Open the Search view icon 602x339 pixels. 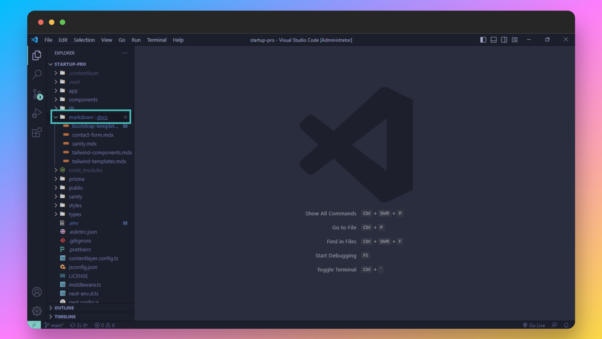click(37, 74)
